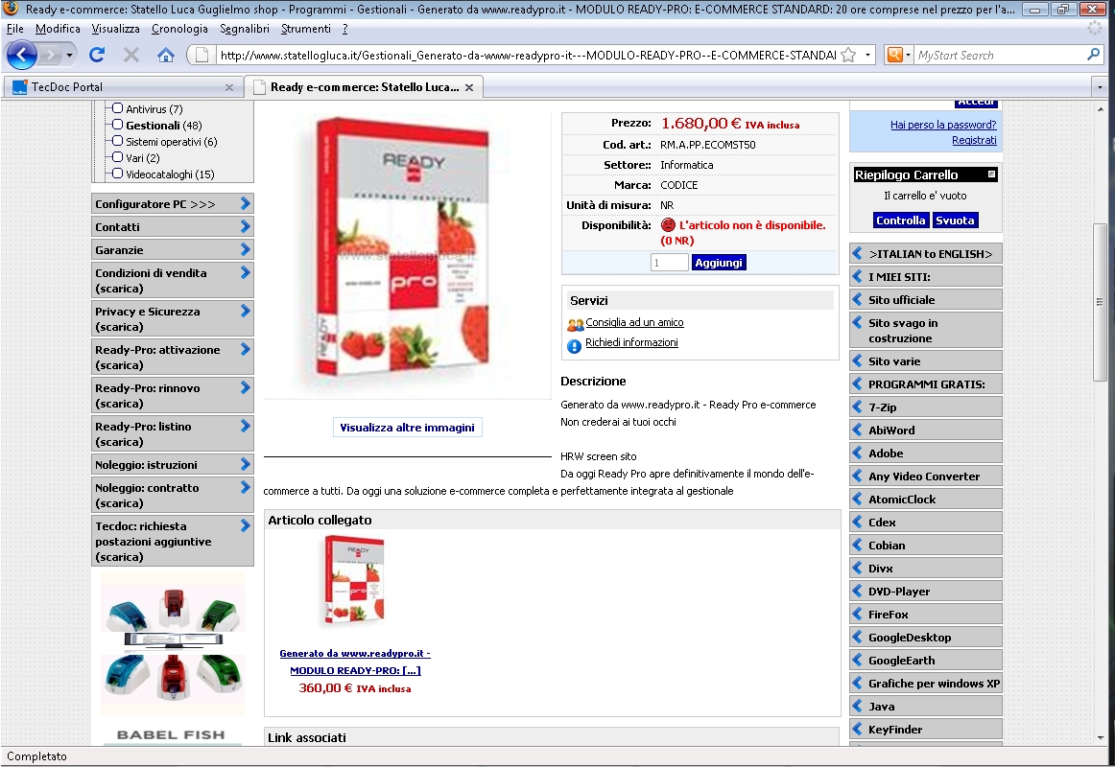
Task: Click the card printers banner image
Action: point(173,643)
